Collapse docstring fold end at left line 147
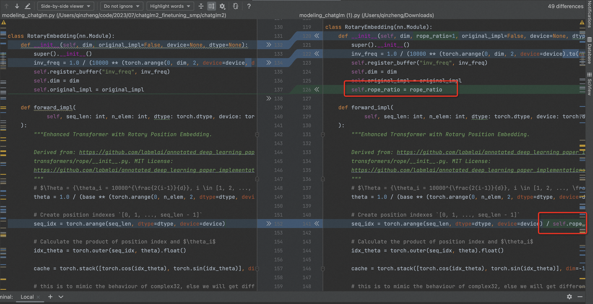593x304 pixels. coord(257,179)
